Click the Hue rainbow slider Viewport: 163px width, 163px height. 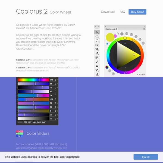[33, 80]
